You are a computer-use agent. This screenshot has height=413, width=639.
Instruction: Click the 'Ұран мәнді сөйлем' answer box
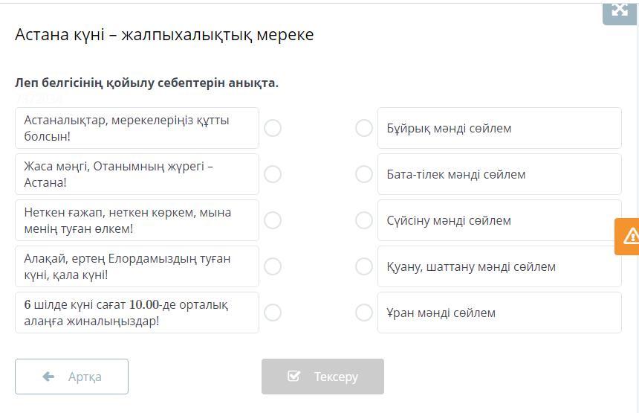point(499,313)
